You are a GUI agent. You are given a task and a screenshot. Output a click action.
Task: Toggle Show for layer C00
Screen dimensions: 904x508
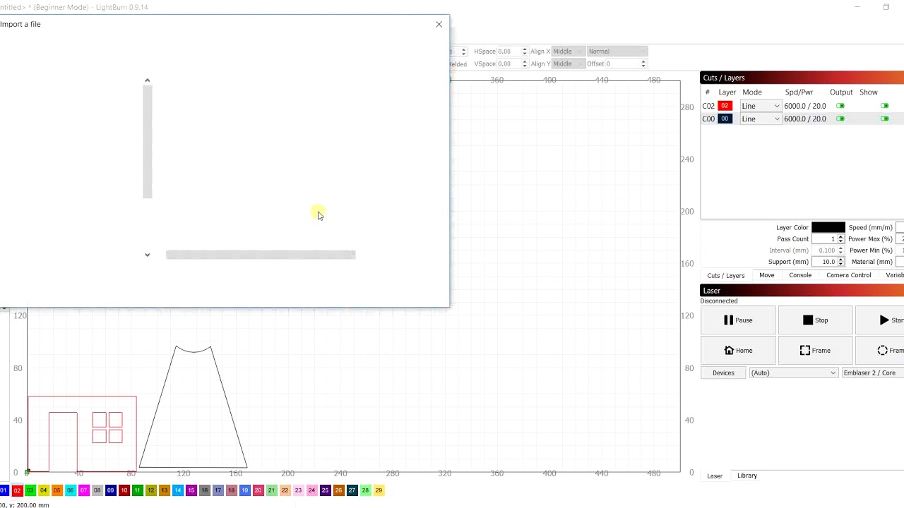pos(885,119)
